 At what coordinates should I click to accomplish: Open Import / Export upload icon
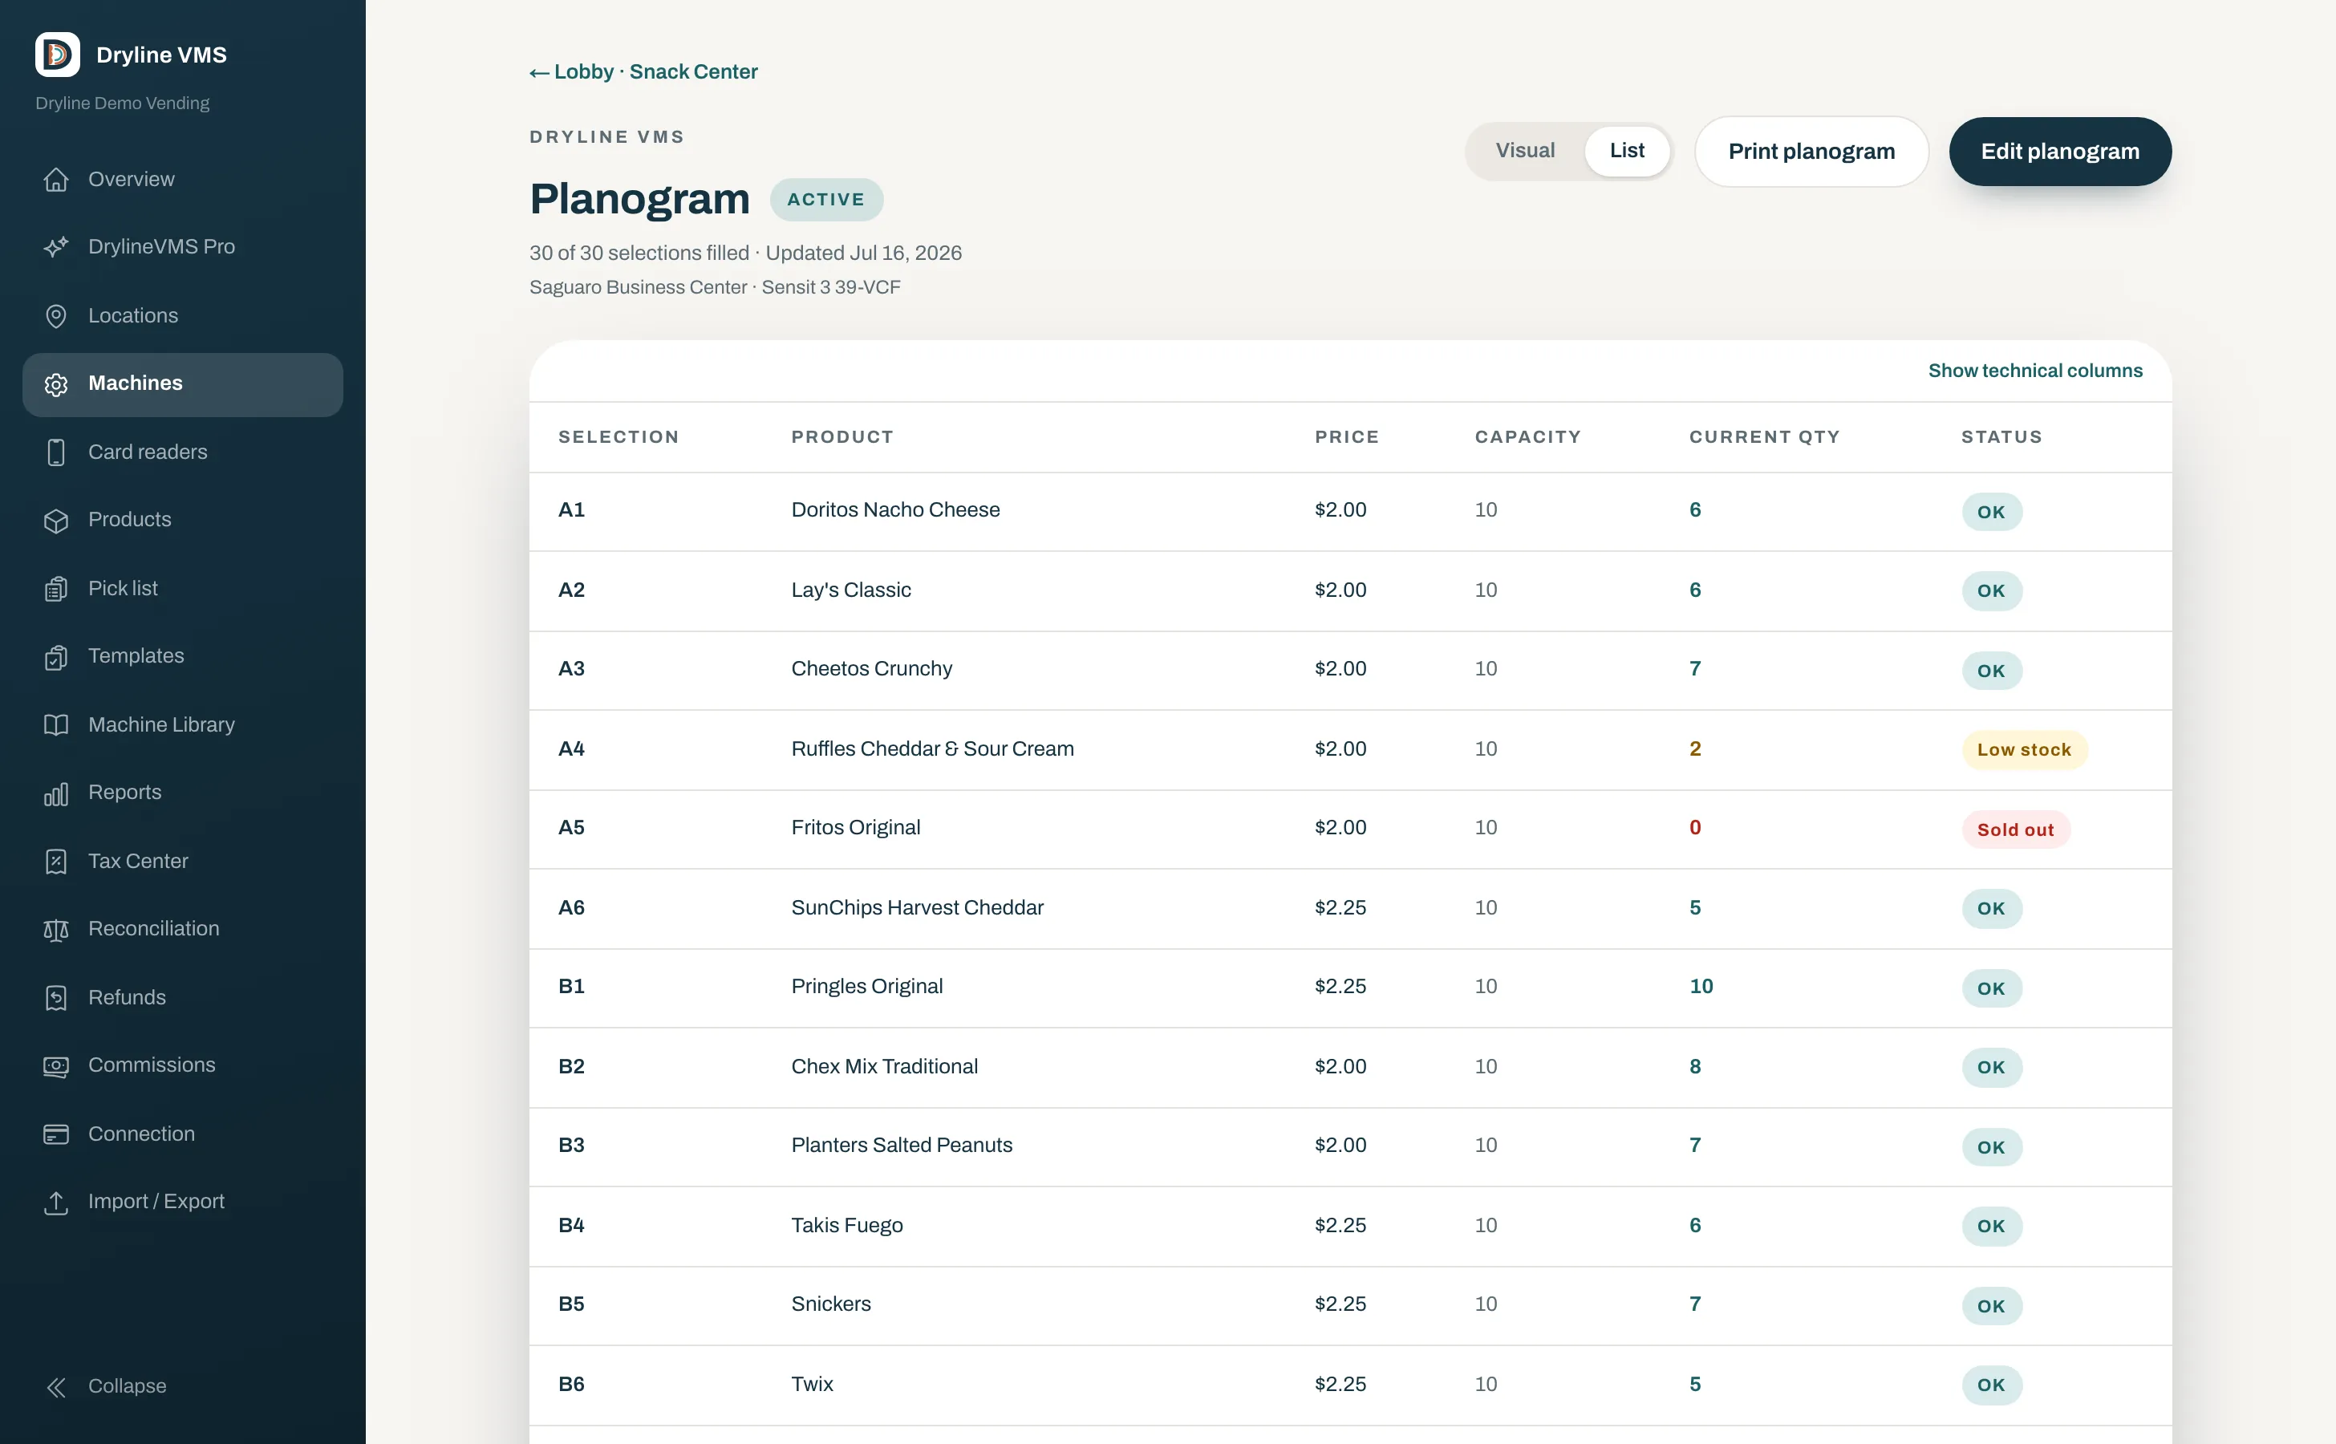pos(56,1203)
